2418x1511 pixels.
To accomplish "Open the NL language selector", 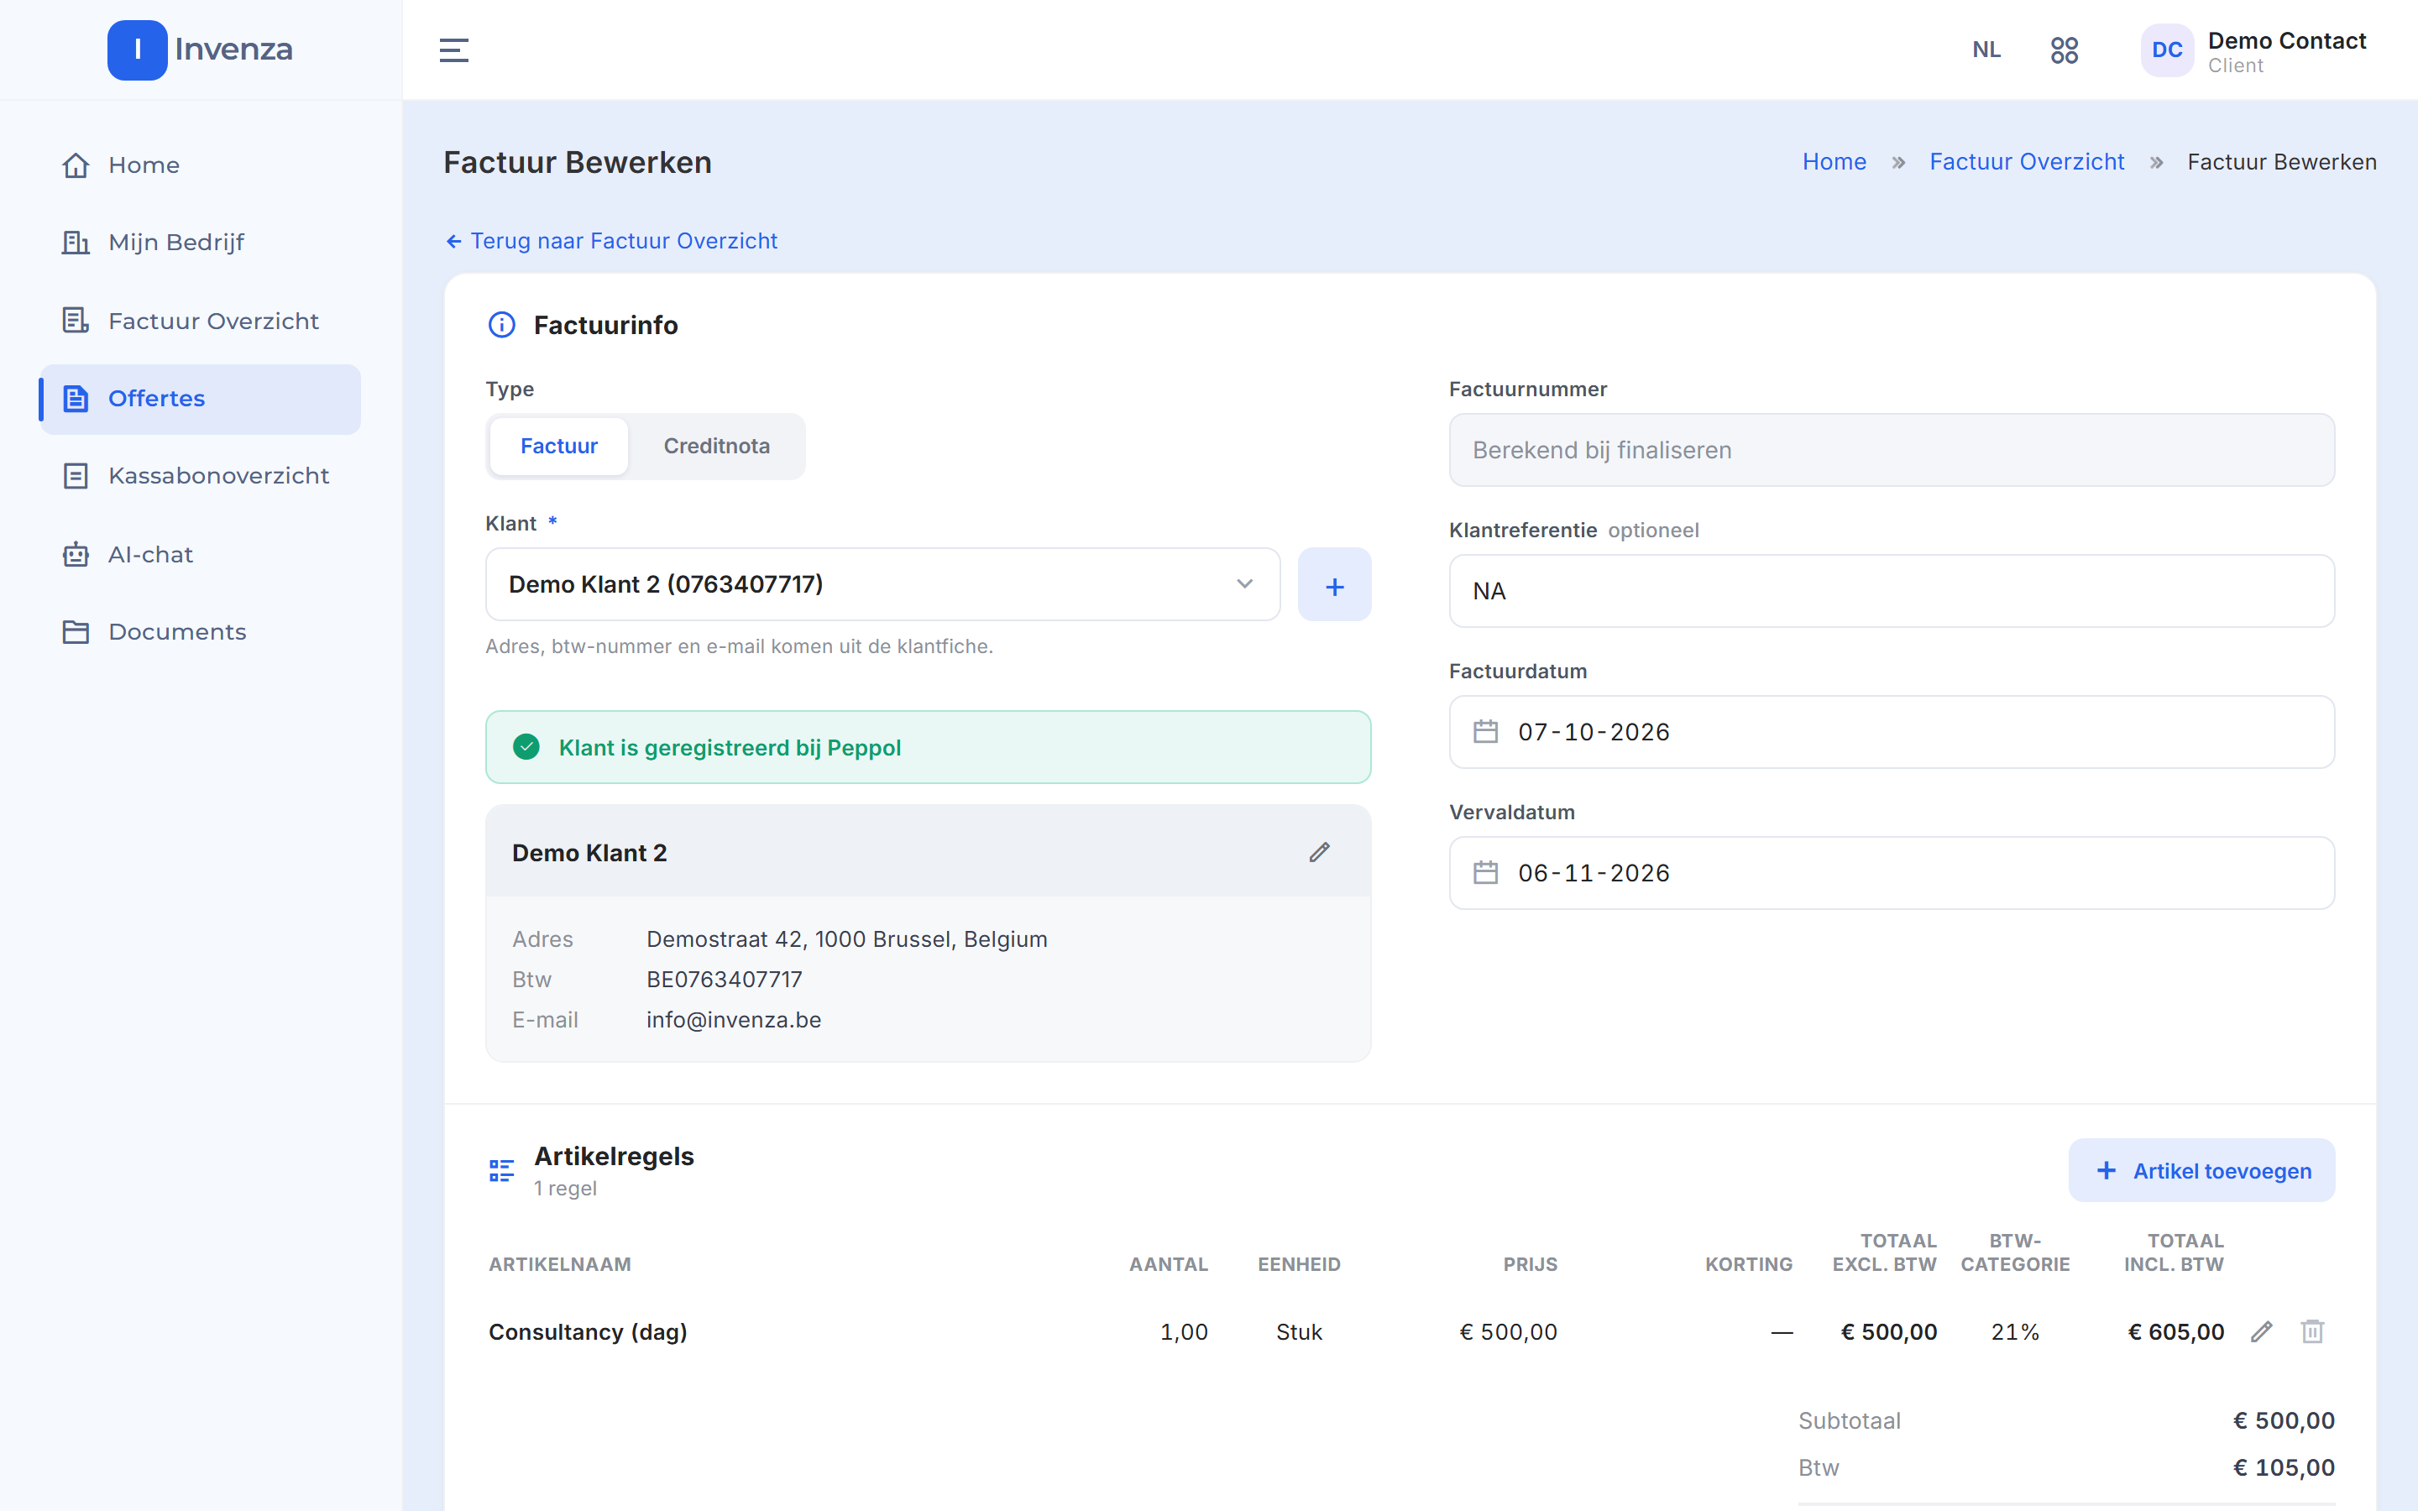I will [x=1986, y=50].
